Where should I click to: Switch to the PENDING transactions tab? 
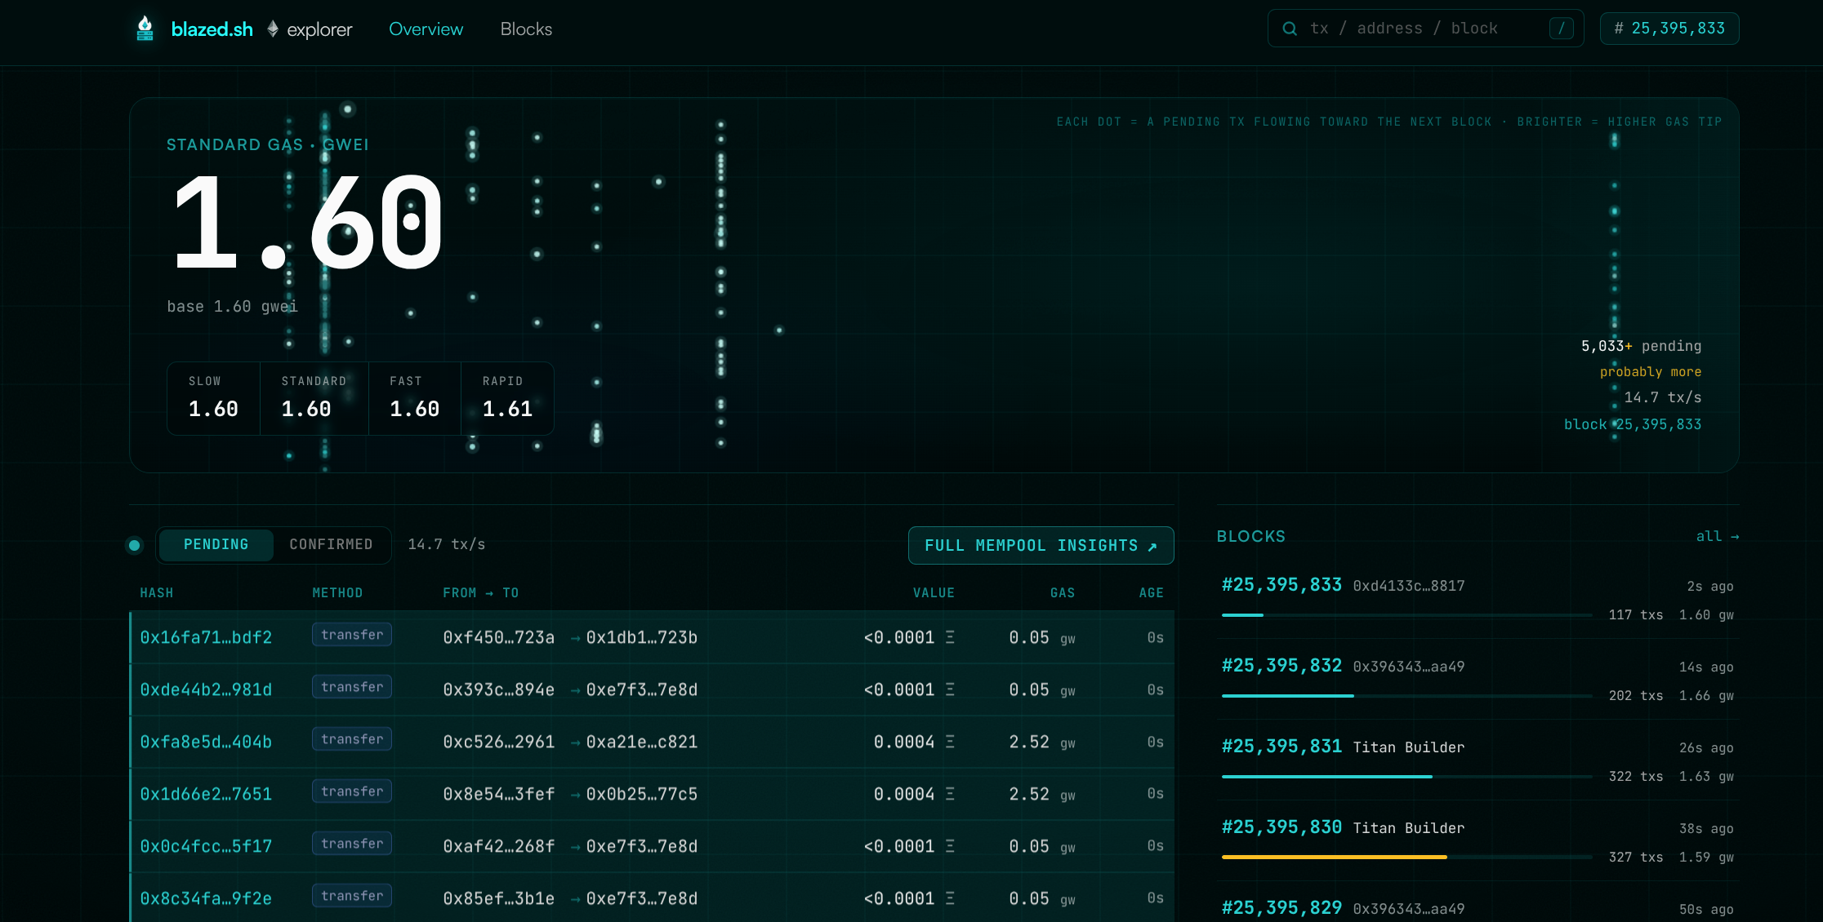[x=216, y=544]
